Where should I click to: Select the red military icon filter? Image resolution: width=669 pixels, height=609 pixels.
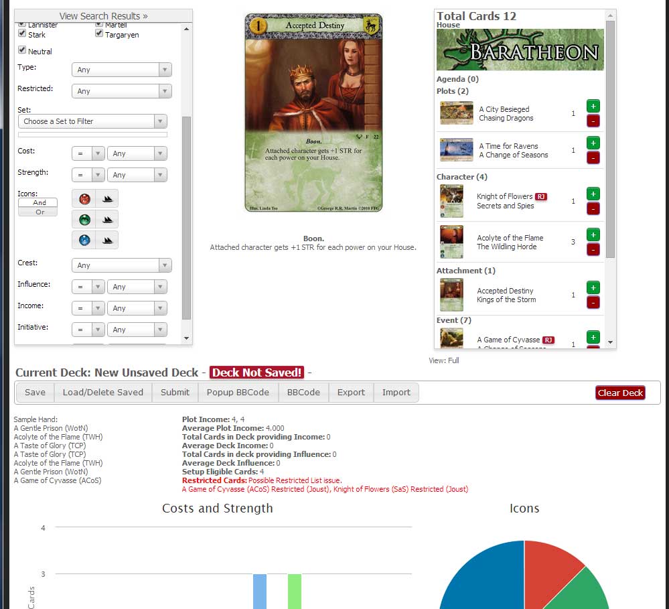click(x=84, y=198)
